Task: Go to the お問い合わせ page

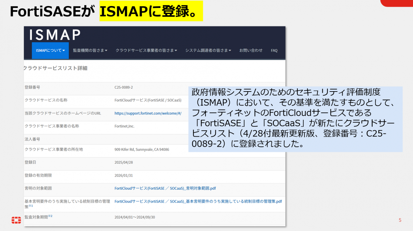Action: pos(251,51)
